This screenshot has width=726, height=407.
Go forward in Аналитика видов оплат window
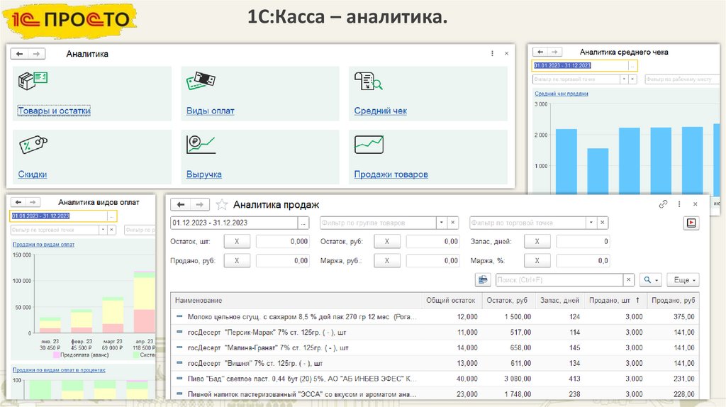tap(33, 202)
